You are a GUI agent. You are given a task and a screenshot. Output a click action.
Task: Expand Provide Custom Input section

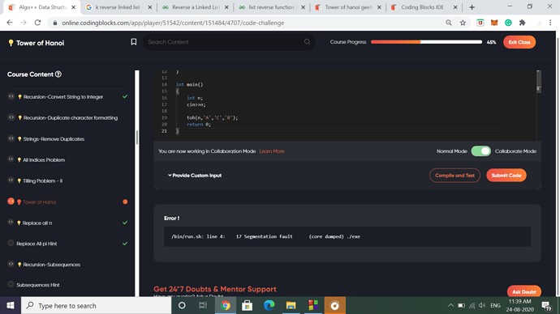point(195,175)
